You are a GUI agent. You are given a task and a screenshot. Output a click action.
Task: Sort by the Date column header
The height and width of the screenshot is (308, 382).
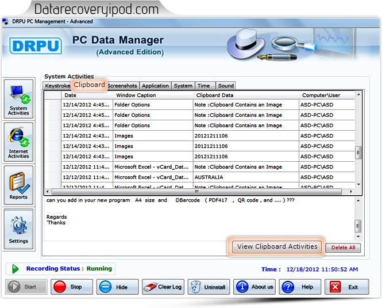[x=87, y=95]
